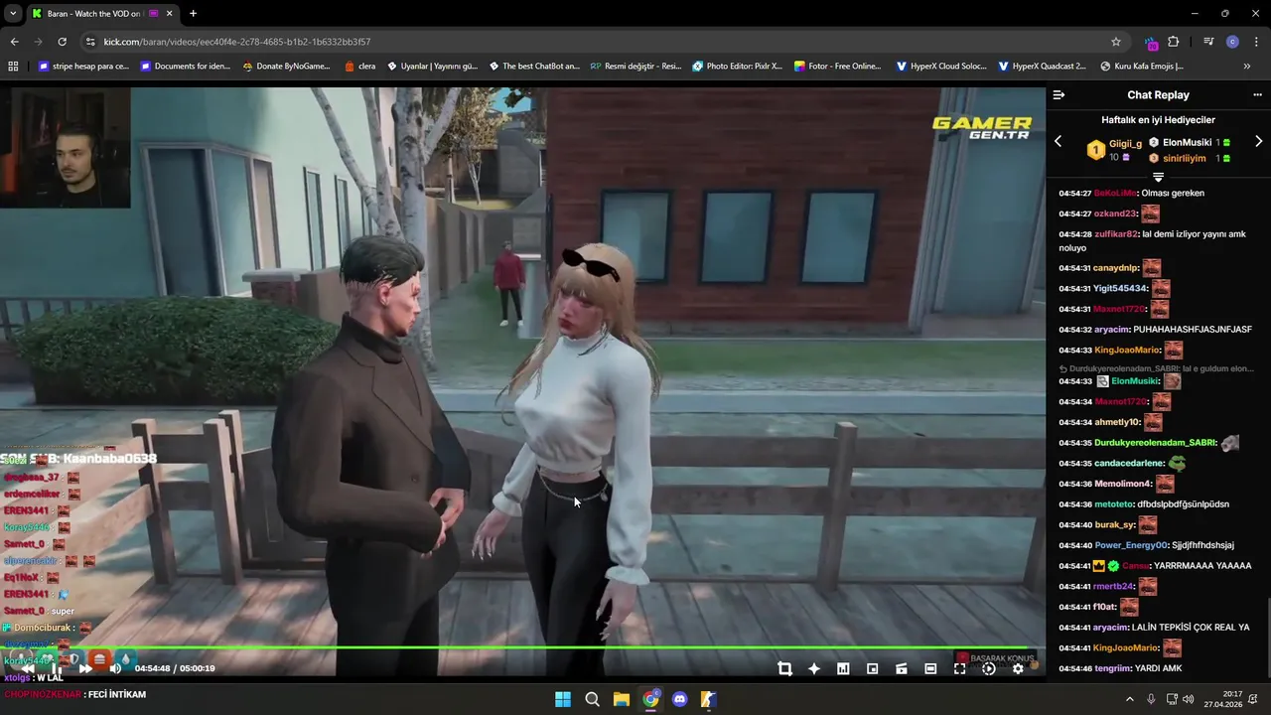
Task: Open ElonMusiki in gifters leaderboard
Action: click(1187, 143)
